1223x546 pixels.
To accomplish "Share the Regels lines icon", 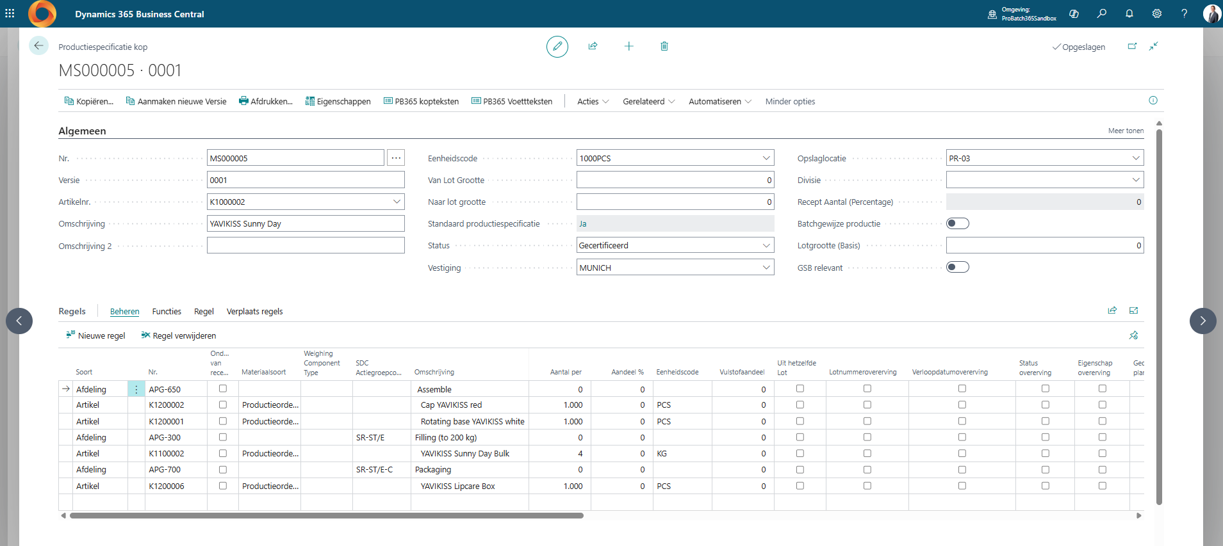I will tap(1112, 310).
